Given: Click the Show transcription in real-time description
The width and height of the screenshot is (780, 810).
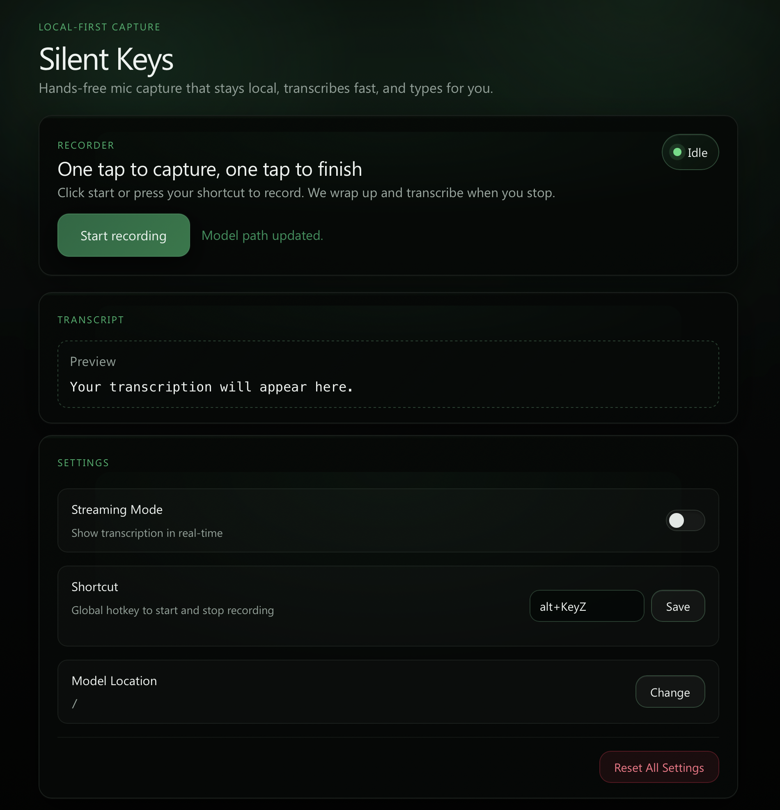Looking at the screenshot, I should (x=147, y=533).
